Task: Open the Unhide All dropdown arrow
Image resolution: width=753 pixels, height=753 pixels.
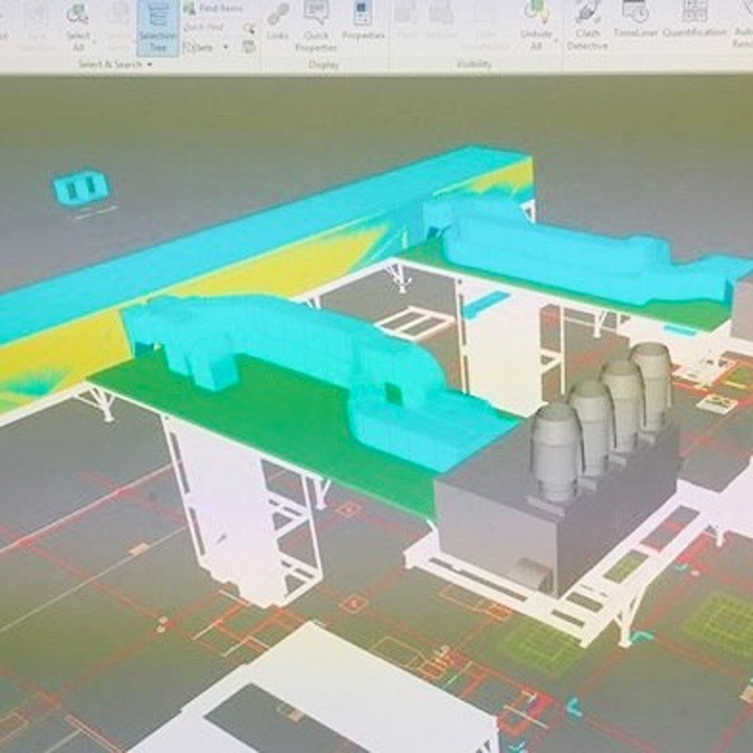Action: pyautogui.click(x=556, y=39)
